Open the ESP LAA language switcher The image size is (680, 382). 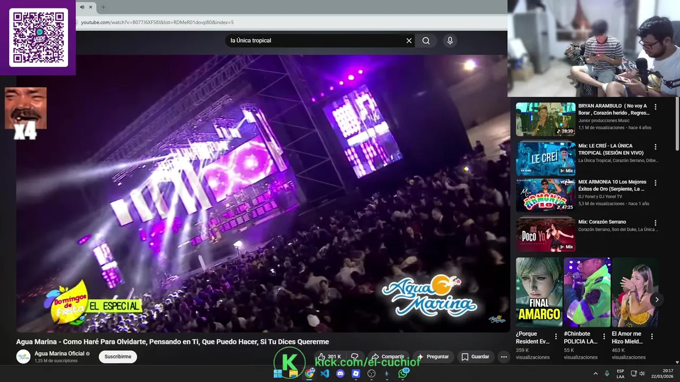(620, 374)
